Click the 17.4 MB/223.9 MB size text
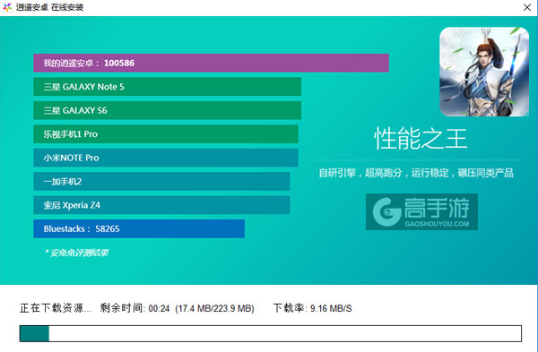This screenshot has width=538, height=352. (x=214, y=308)
